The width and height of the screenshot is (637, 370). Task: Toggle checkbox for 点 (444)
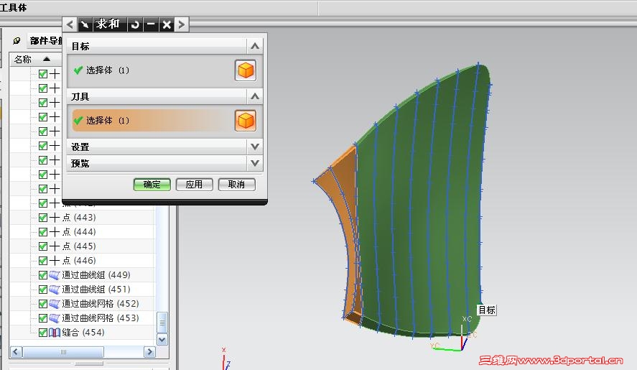pos(43,232)
